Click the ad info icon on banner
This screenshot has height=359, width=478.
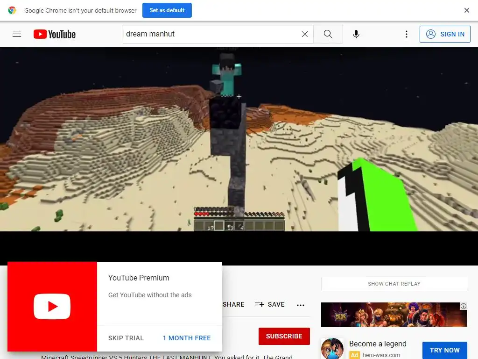pyautogui.click(x=464, y=306)
